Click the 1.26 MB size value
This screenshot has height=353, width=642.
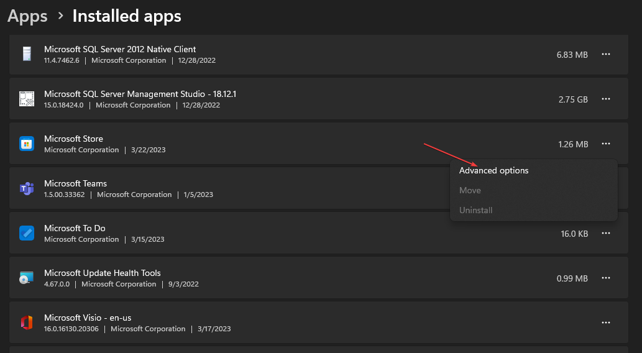coord(573,144)
